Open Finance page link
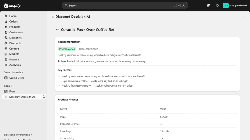This screenshot has height=140, width=250. tap(14, 59)
